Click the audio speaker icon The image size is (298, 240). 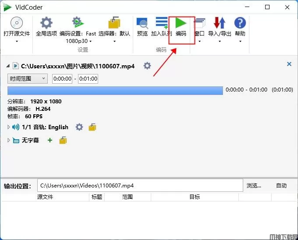16,127
